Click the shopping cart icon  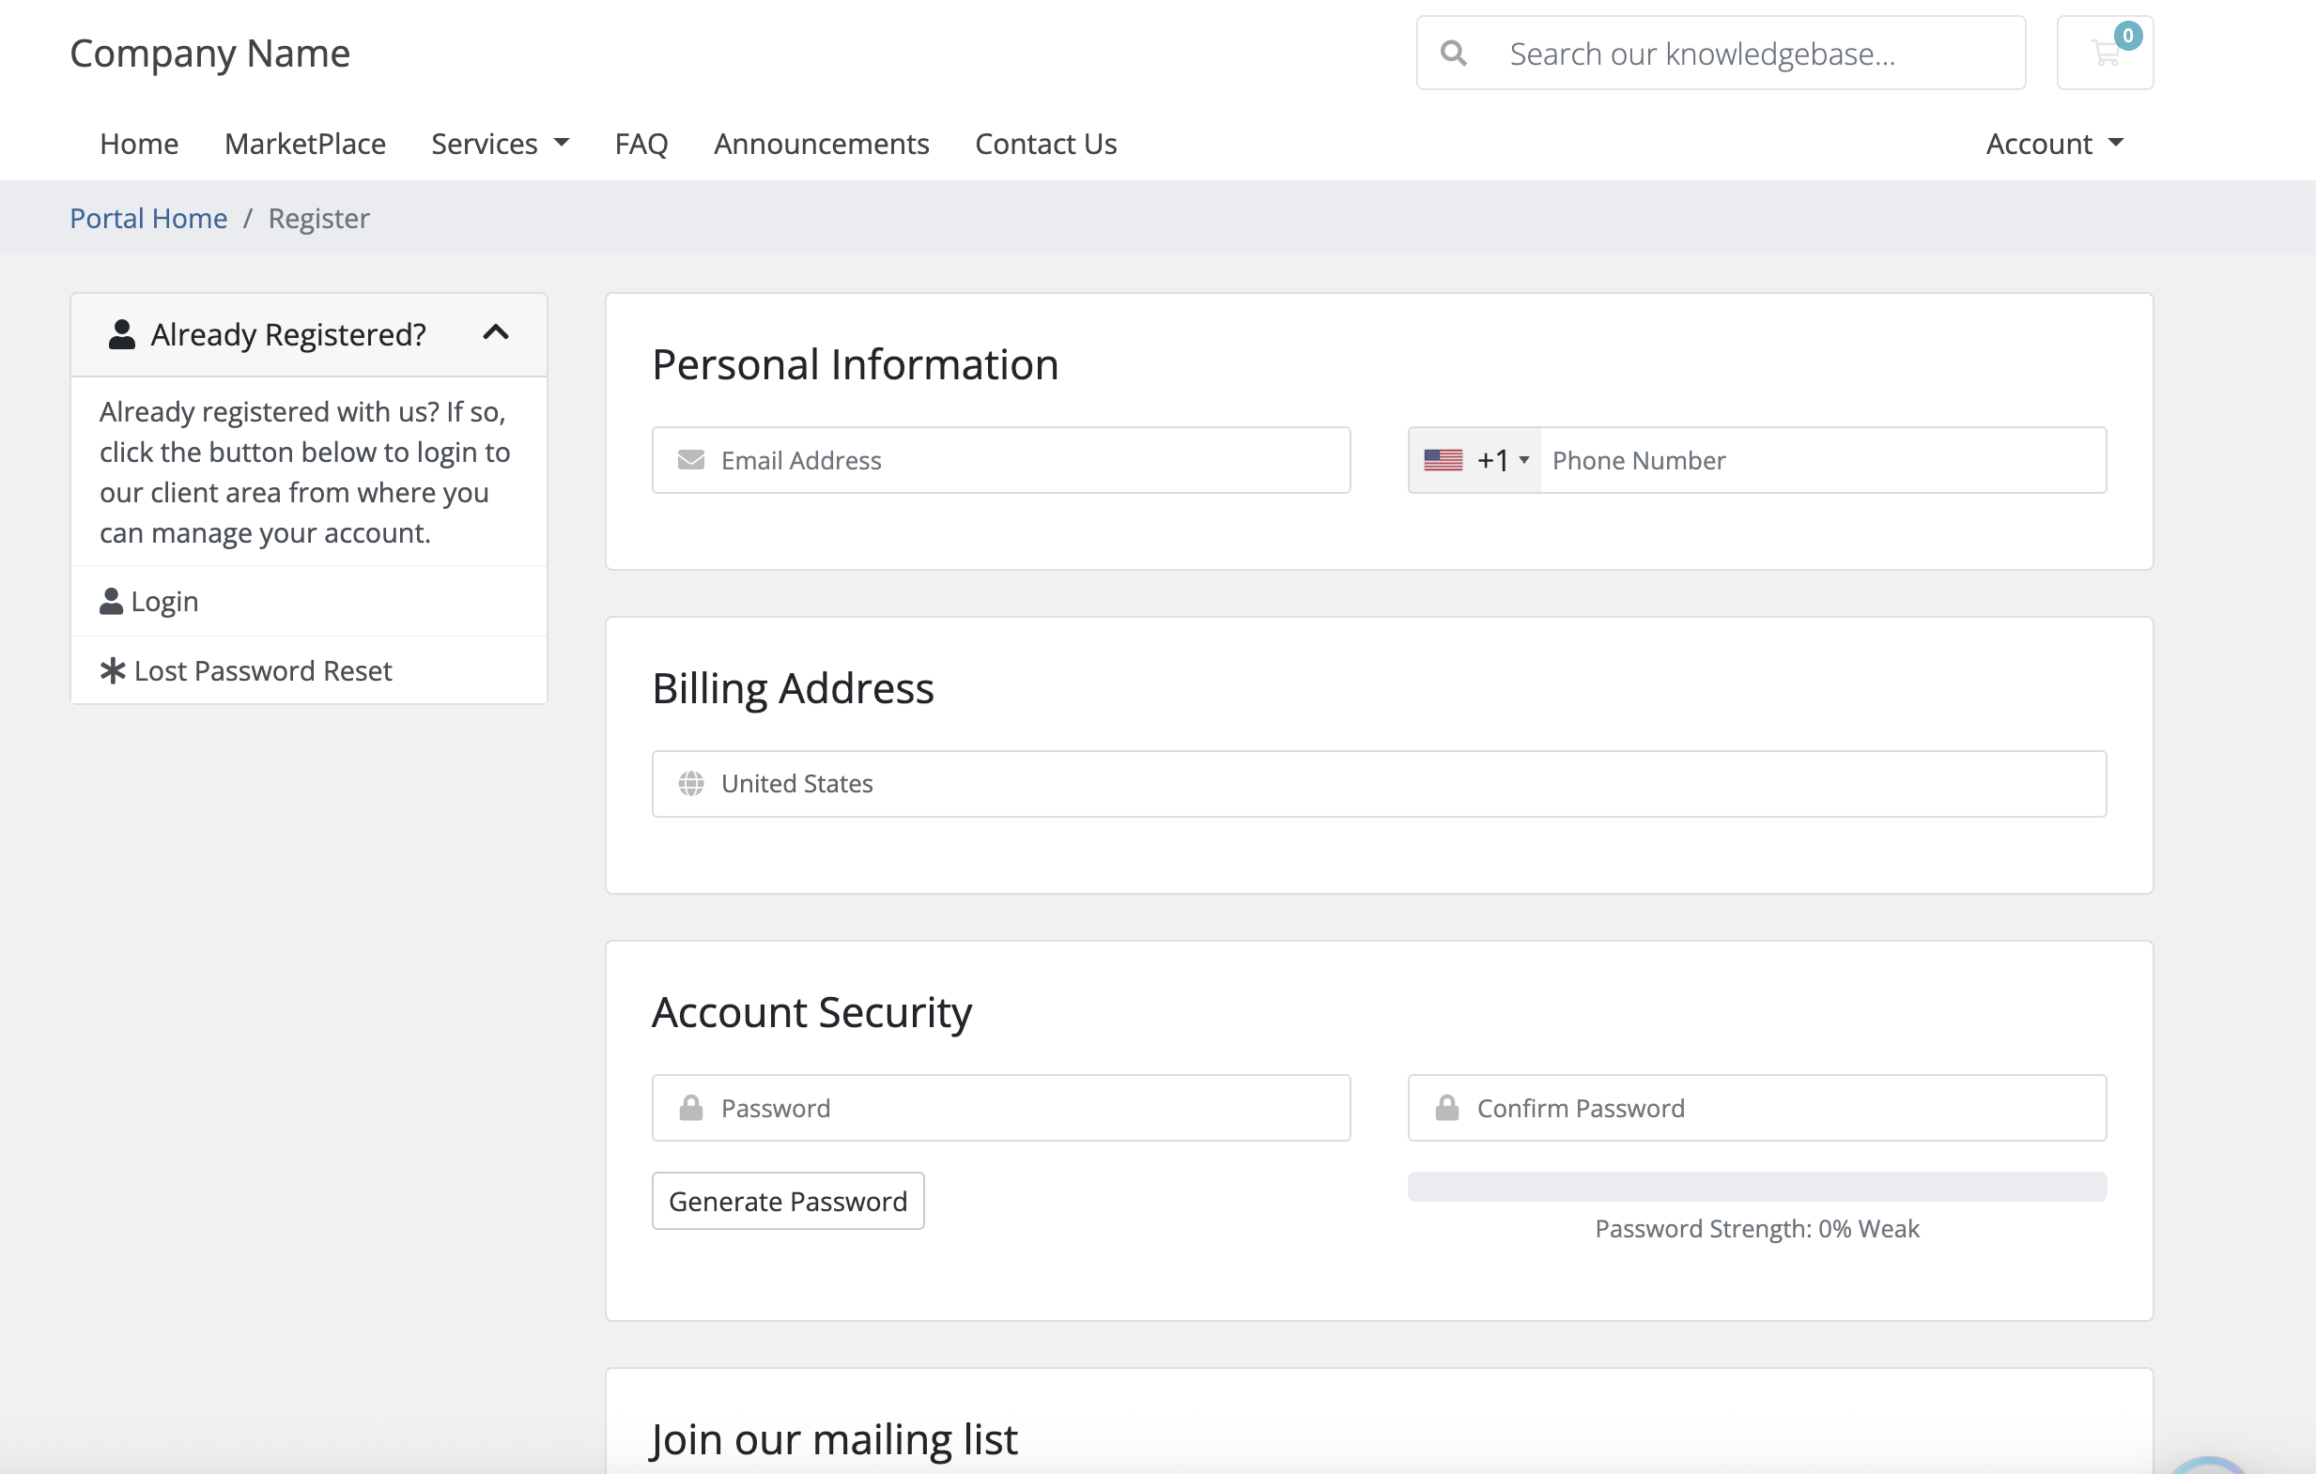[x=2105, y=53]
